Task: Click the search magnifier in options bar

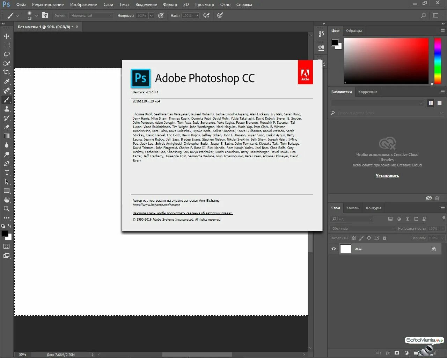Action: (424, 15)
